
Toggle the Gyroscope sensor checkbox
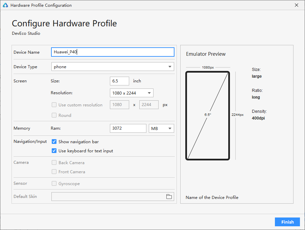coord(54,184)
